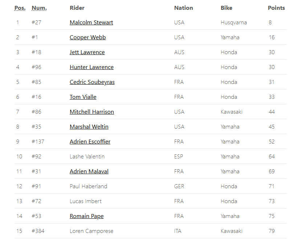
Task: Click the Cooper Webb link
Action: click(x=88, y=37)
